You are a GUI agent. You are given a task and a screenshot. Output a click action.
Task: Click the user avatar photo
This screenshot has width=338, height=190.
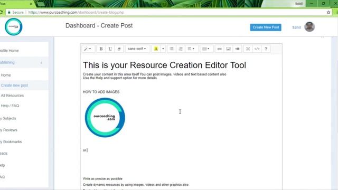pos(309,27)
